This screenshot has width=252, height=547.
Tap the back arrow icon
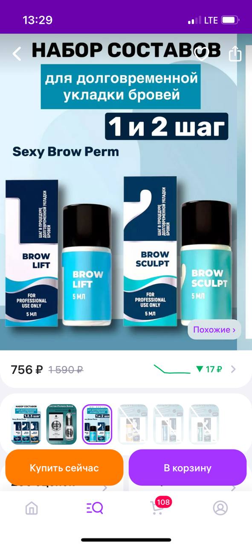coord(17,54)
